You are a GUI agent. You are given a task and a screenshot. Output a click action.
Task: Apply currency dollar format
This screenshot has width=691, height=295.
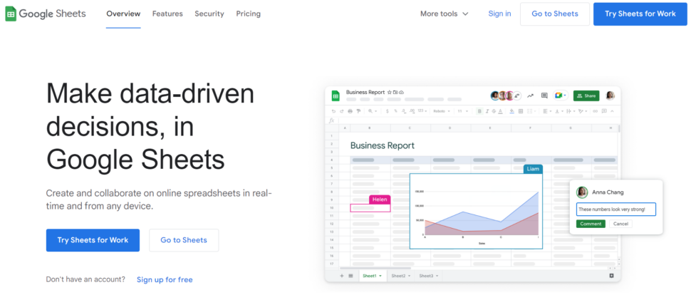388,111
